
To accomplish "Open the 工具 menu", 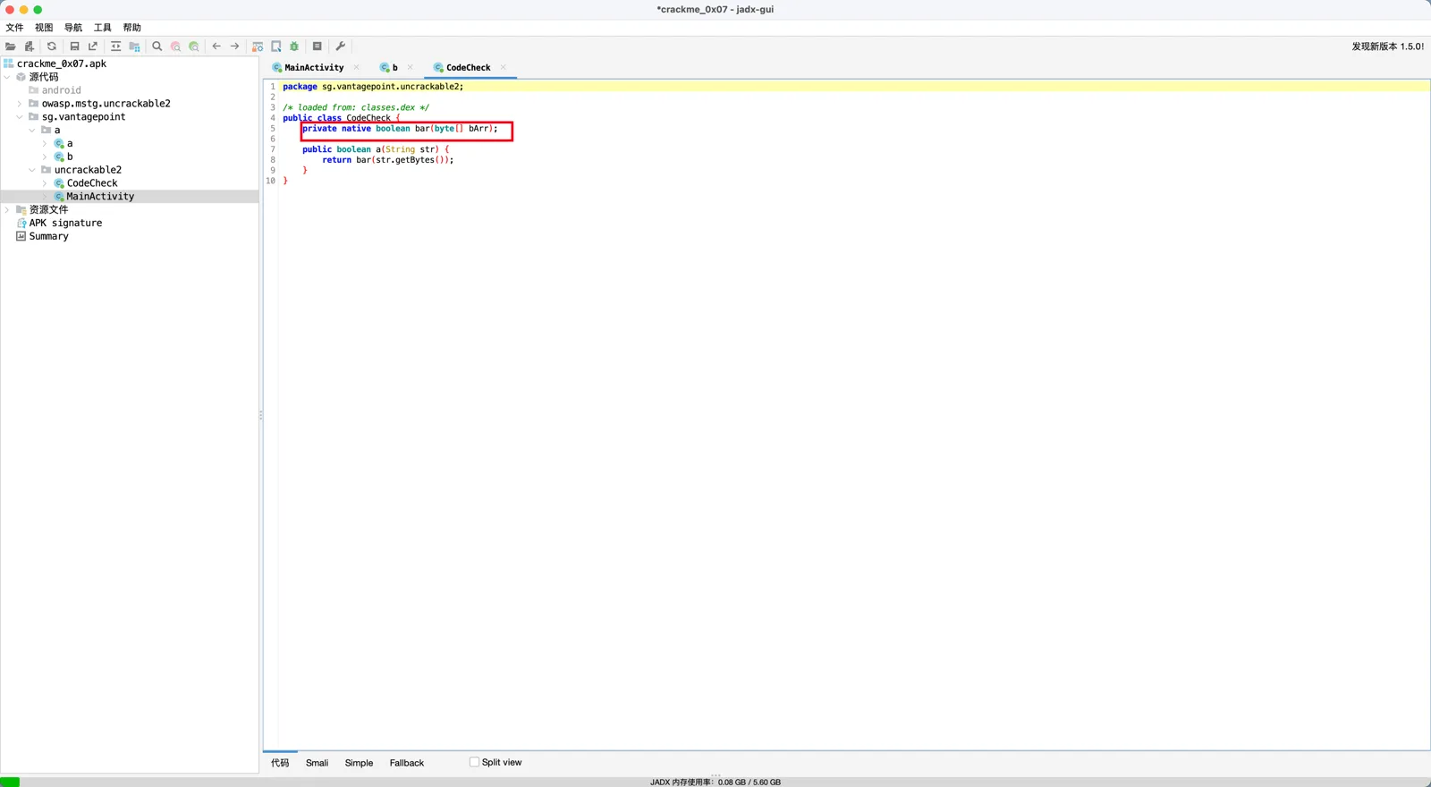I will pyautogui.click(x=103, y=28).
